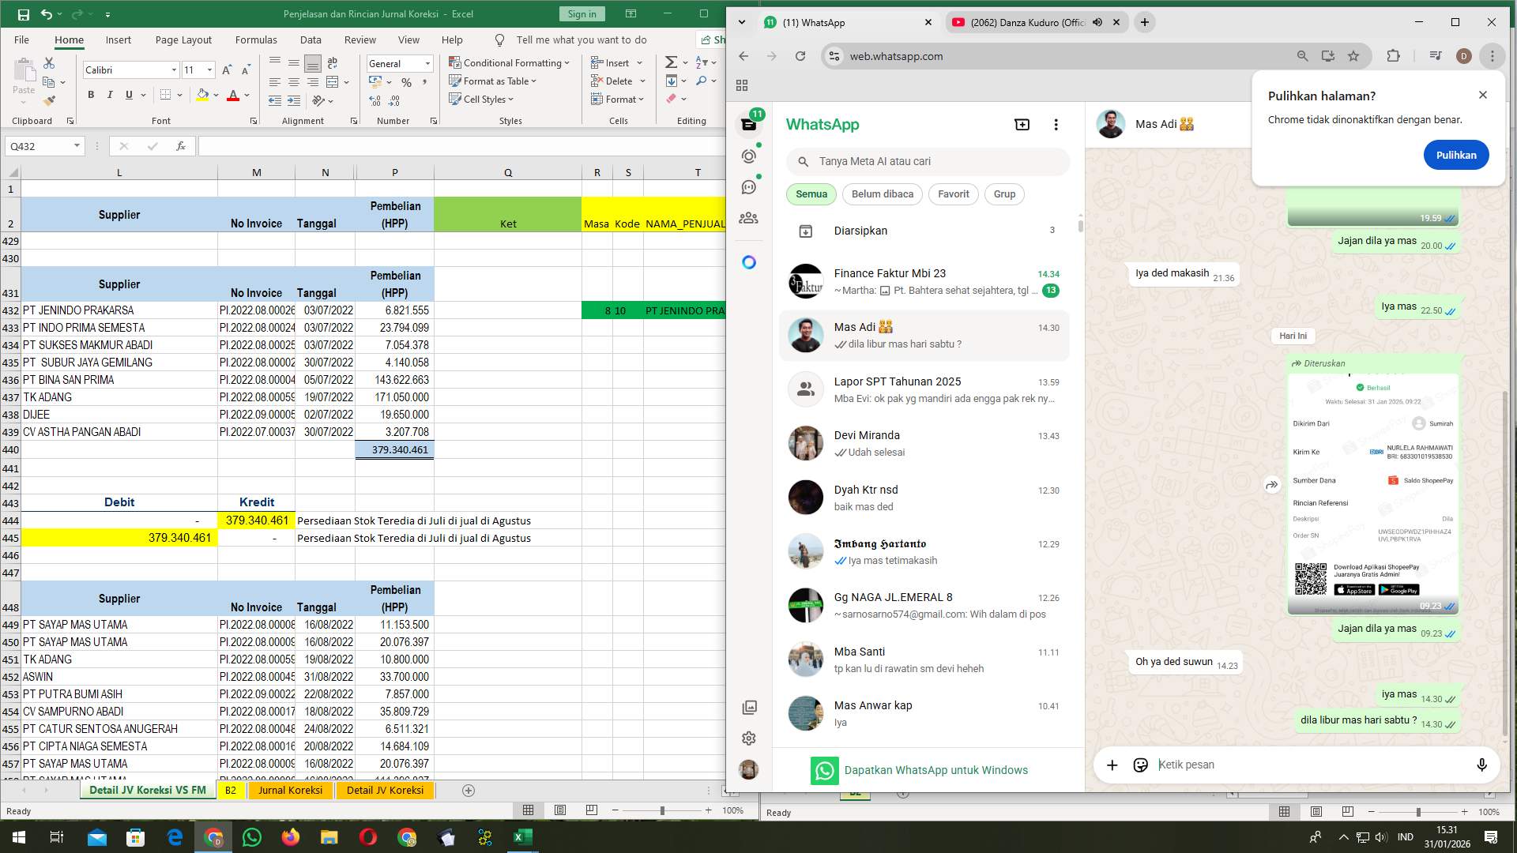Open WhatsApp settings gear
Screen dimensions: 1517x853
pyautogui.click(x=749, y=738)
